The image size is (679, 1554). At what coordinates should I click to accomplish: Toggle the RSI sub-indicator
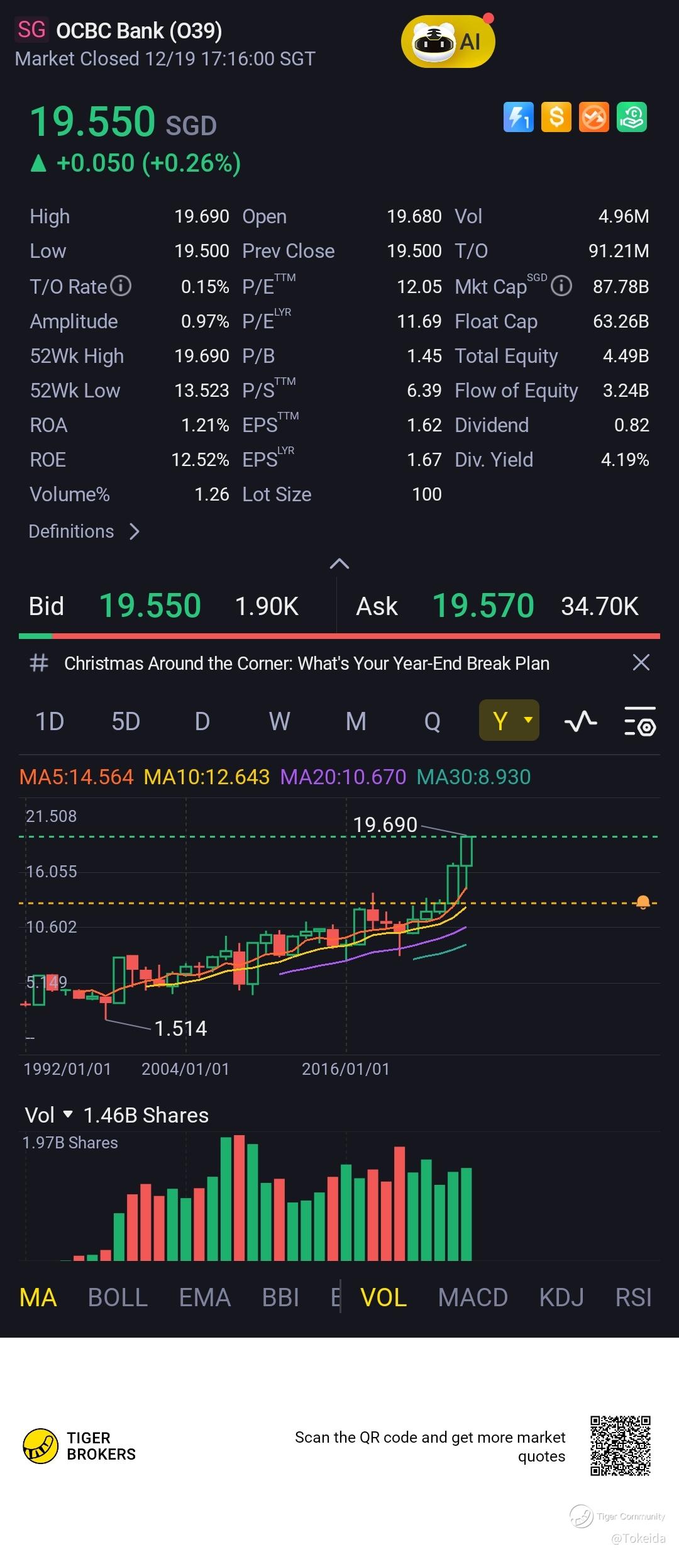[634, 1297]
